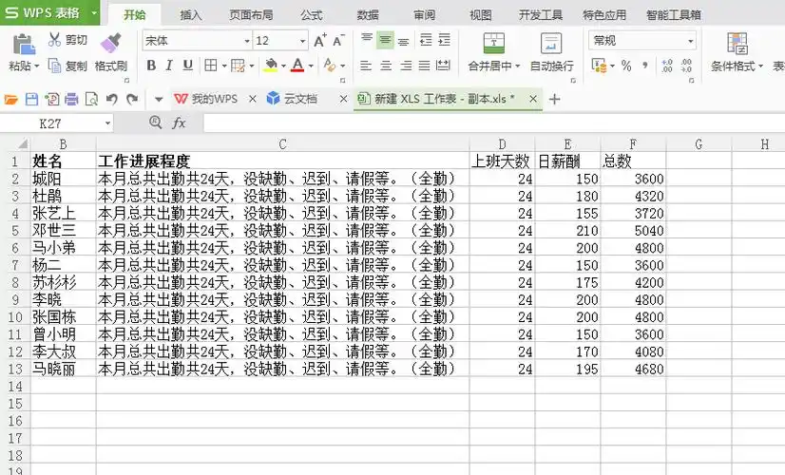
Task: Click the Paste (粘贴) icon
Action: tap(23, 44)
